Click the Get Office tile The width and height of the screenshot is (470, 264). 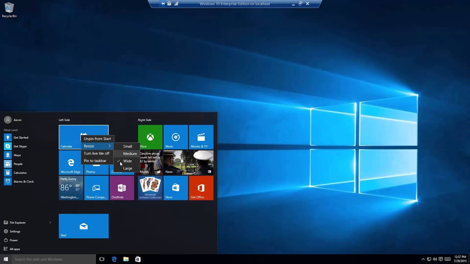pyautogui.click(x=201, y=188)
